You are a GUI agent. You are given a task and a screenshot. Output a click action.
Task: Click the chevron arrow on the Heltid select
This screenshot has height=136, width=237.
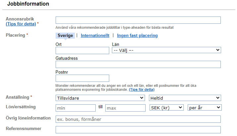[x=218, y=98]
